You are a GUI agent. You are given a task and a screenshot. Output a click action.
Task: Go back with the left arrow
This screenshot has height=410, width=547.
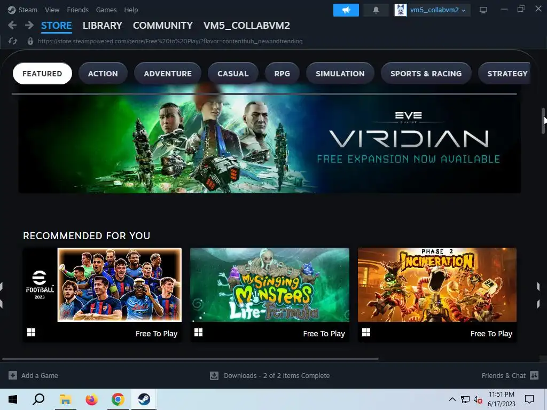(12, 25)
